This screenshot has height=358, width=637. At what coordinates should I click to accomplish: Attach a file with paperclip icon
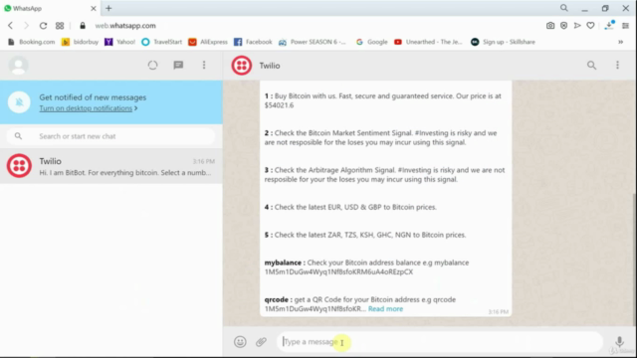point(261,342)
